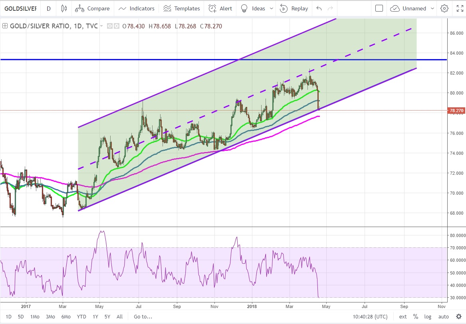This screenshot has width=466, height=324.
Task: Expand the Ideas dropdown arrow
Action: pyautogui.click(x=272, y=9)
